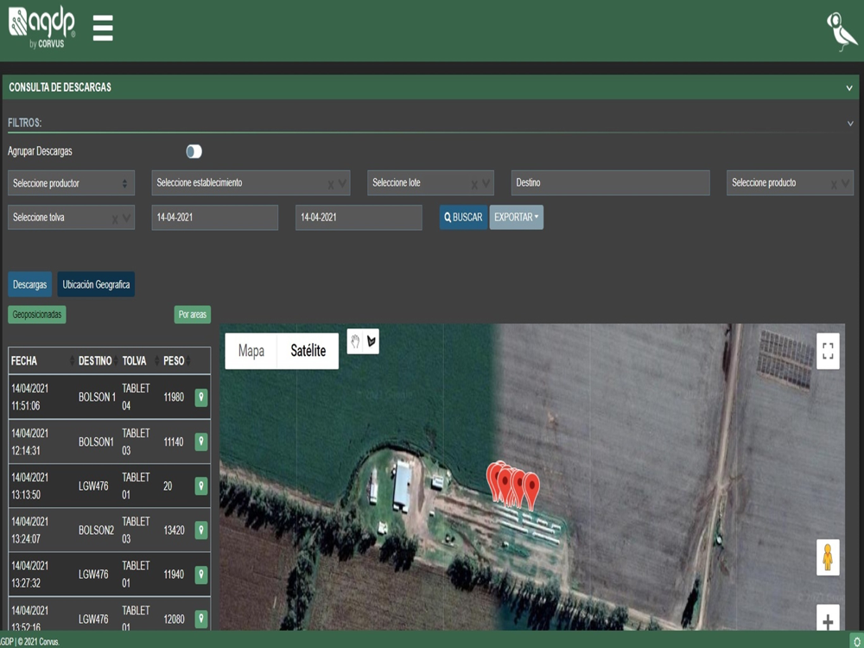
Task: Toggle Agrupar Descargas switch
Action: 194,151
